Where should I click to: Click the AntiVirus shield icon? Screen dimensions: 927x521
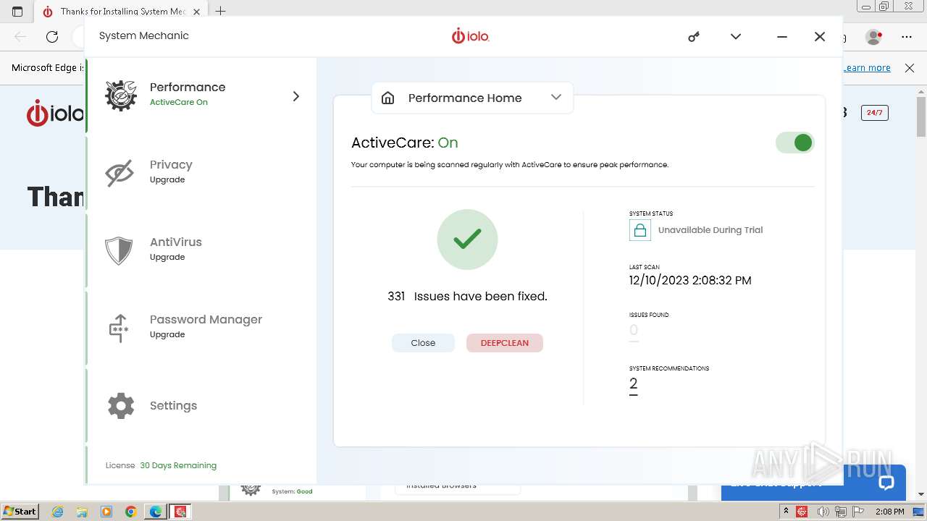(x=119, y=250)
